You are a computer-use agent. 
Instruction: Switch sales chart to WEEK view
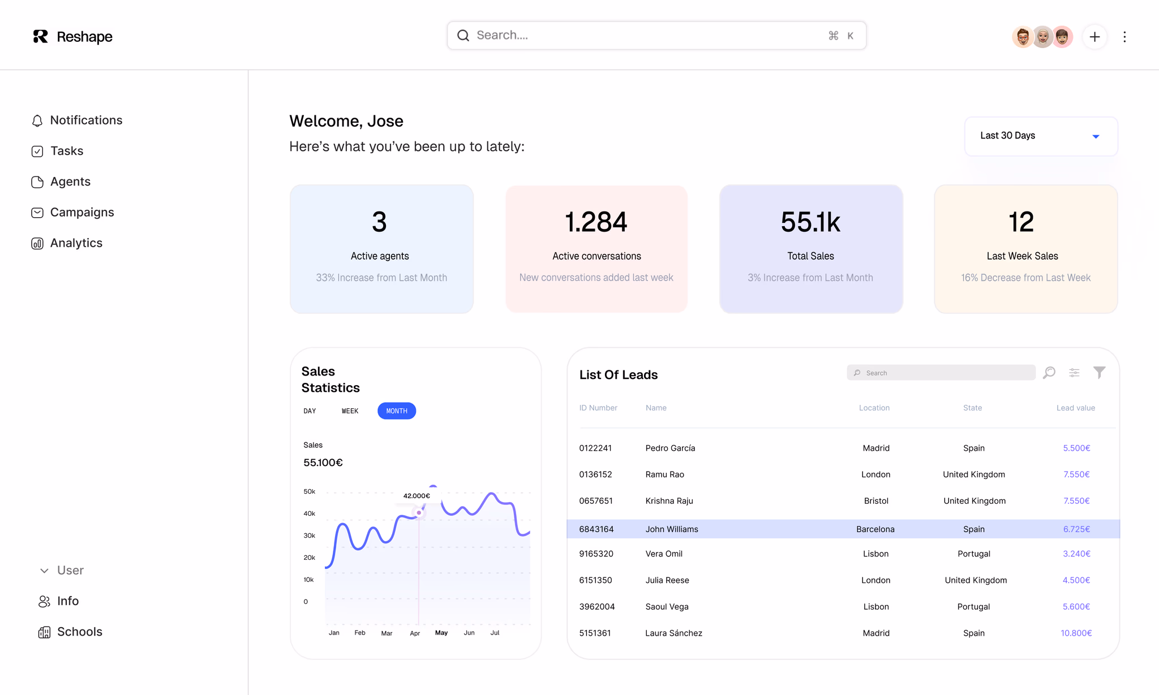click(x=350, y=411)
